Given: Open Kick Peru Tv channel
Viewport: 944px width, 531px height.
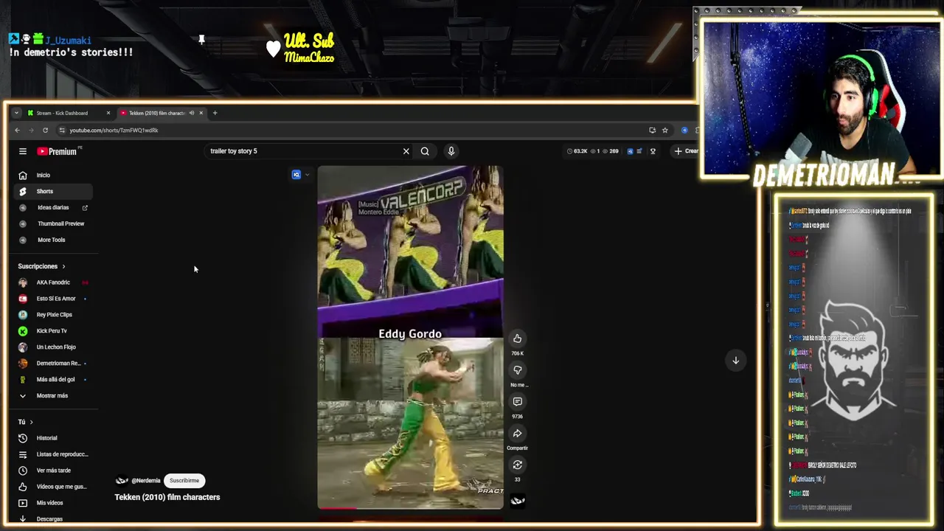Looking at the screenshot, I should (x=52, y=331).
